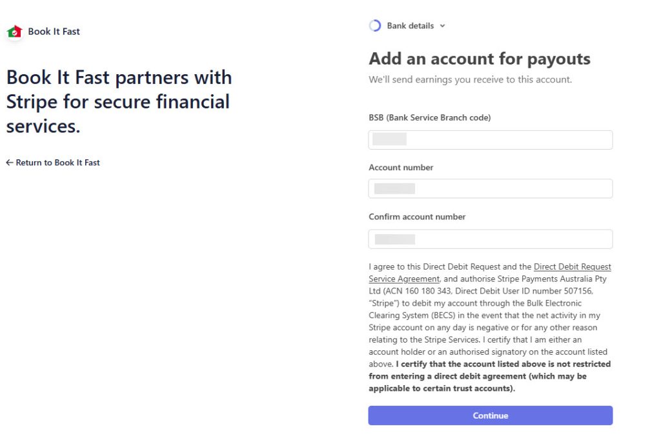
Task: Click the BSB (Bank Service Branch code) label
Action: 429,117
